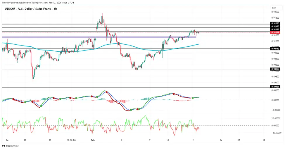
Task: Click the CHF currency label on price axis
Action: pyautogui.click(x=274, y=8)
